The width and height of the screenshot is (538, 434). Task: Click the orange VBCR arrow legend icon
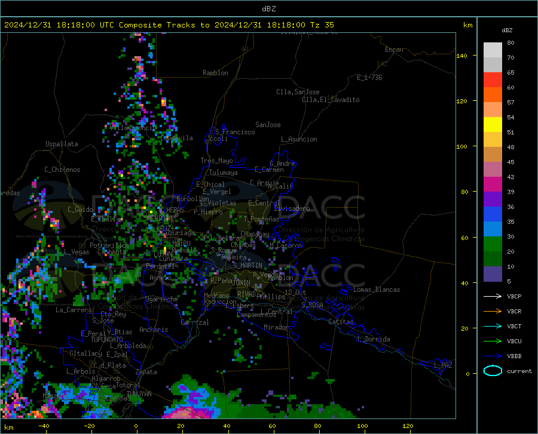(493, 312)
